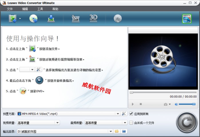Click the volume slider handle
Viewport: 200px width, 137px height.
pyautogui.click(x=194, y=104)
